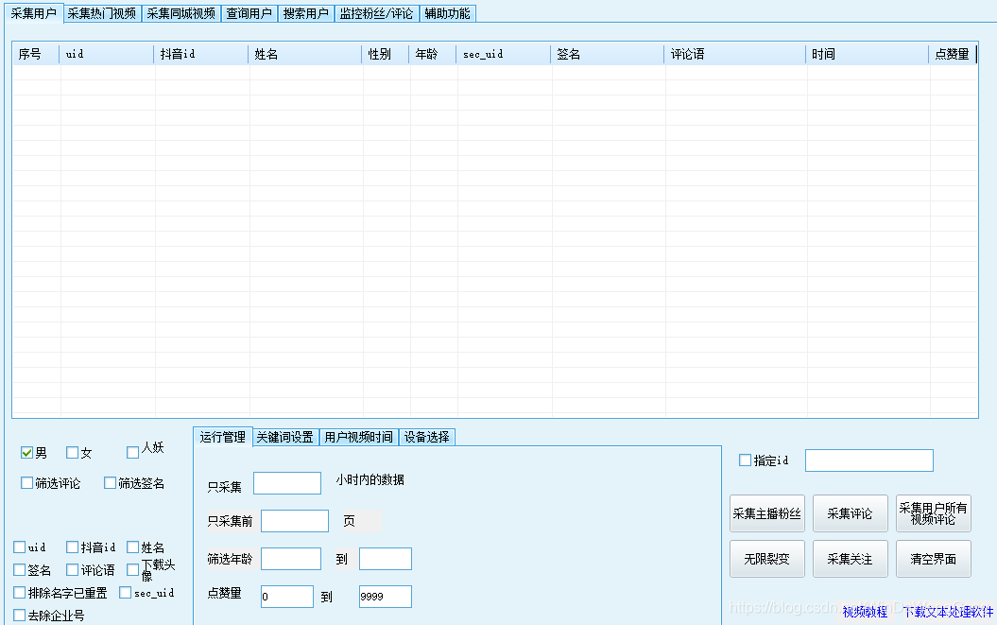
Task: Open the 视频教程 link
Action: point(865,612)
